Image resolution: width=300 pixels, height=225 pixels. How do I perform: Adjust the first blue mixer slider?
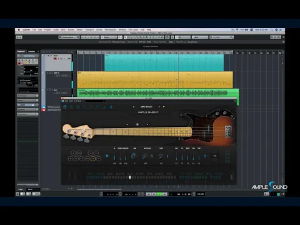click(x=114, y=156)
